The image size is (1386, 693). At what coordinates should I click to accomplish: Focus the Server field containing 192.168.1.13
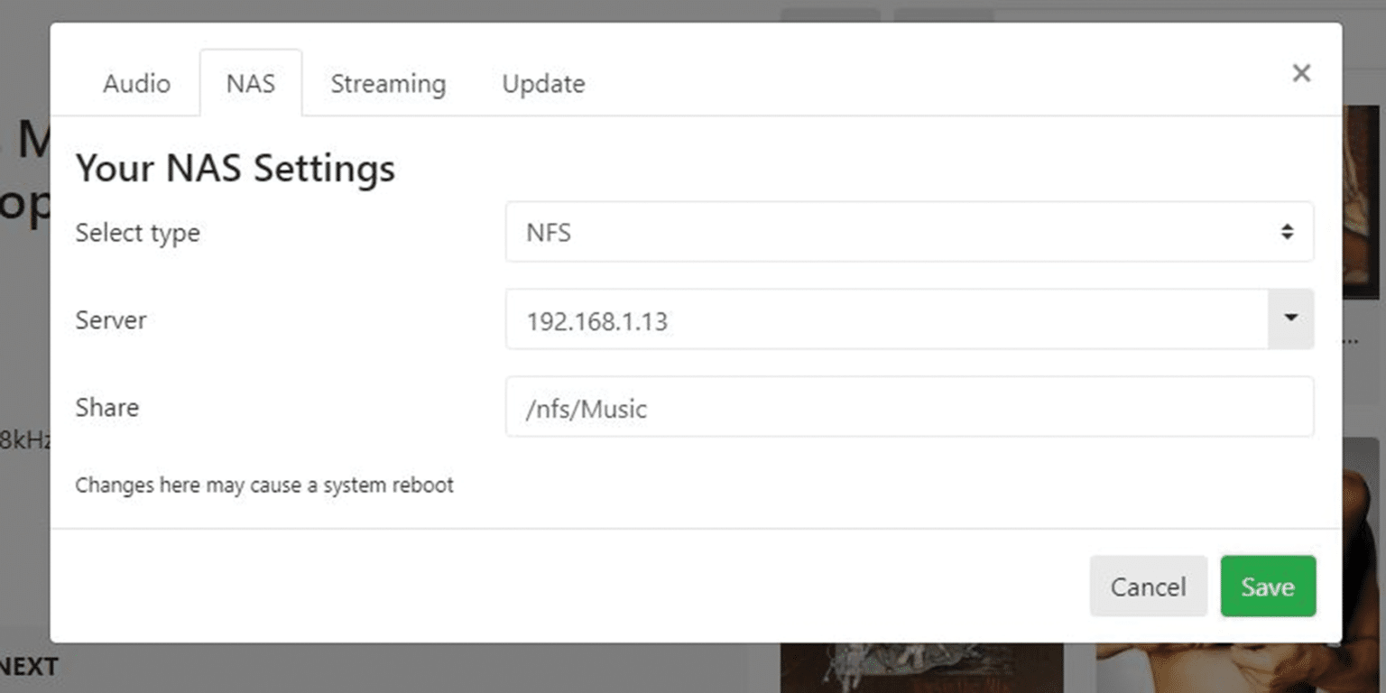pyautogui.click(x=884, y=319)
